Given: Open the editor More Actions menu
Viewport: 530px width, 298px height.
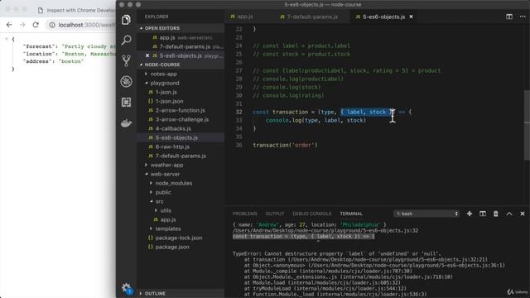Looking at the screenshot, I should coord(523,17).
